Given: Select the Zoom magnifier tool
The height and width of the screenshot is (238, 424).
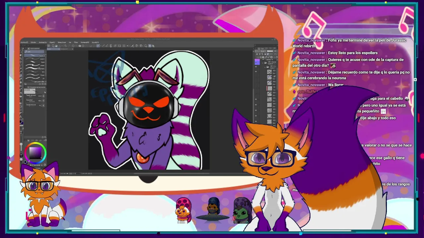Looking at the screenshot, I should (x=21, y=52).
